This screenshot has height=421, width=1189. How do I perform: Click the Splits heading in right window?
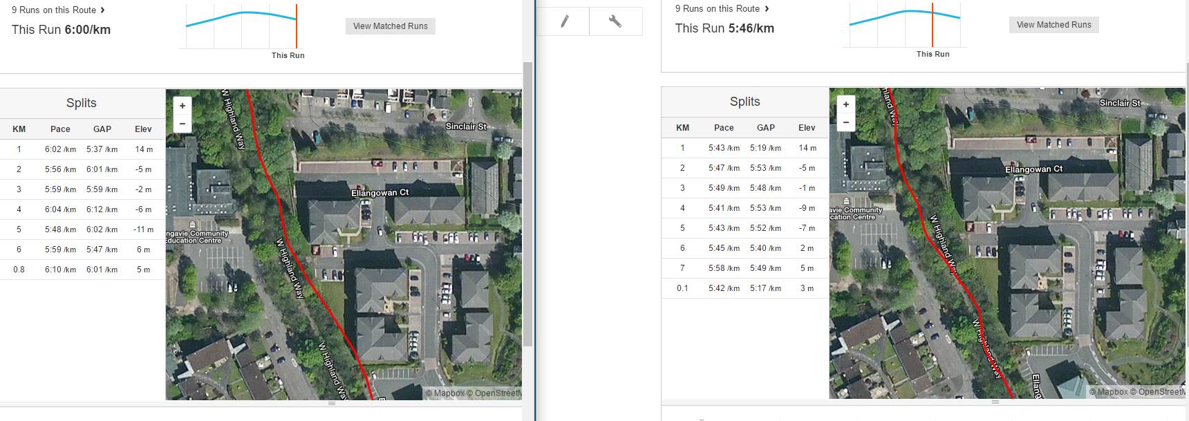pyautogui.click(x=745, y=102)
